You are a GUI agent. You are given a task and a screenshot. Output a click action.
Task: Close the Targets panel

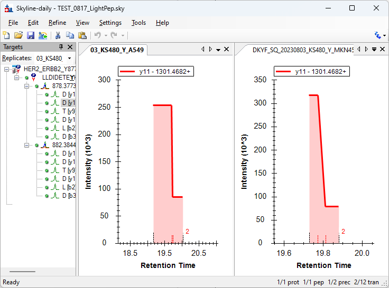pyautogui.click(x=70, y=47)
